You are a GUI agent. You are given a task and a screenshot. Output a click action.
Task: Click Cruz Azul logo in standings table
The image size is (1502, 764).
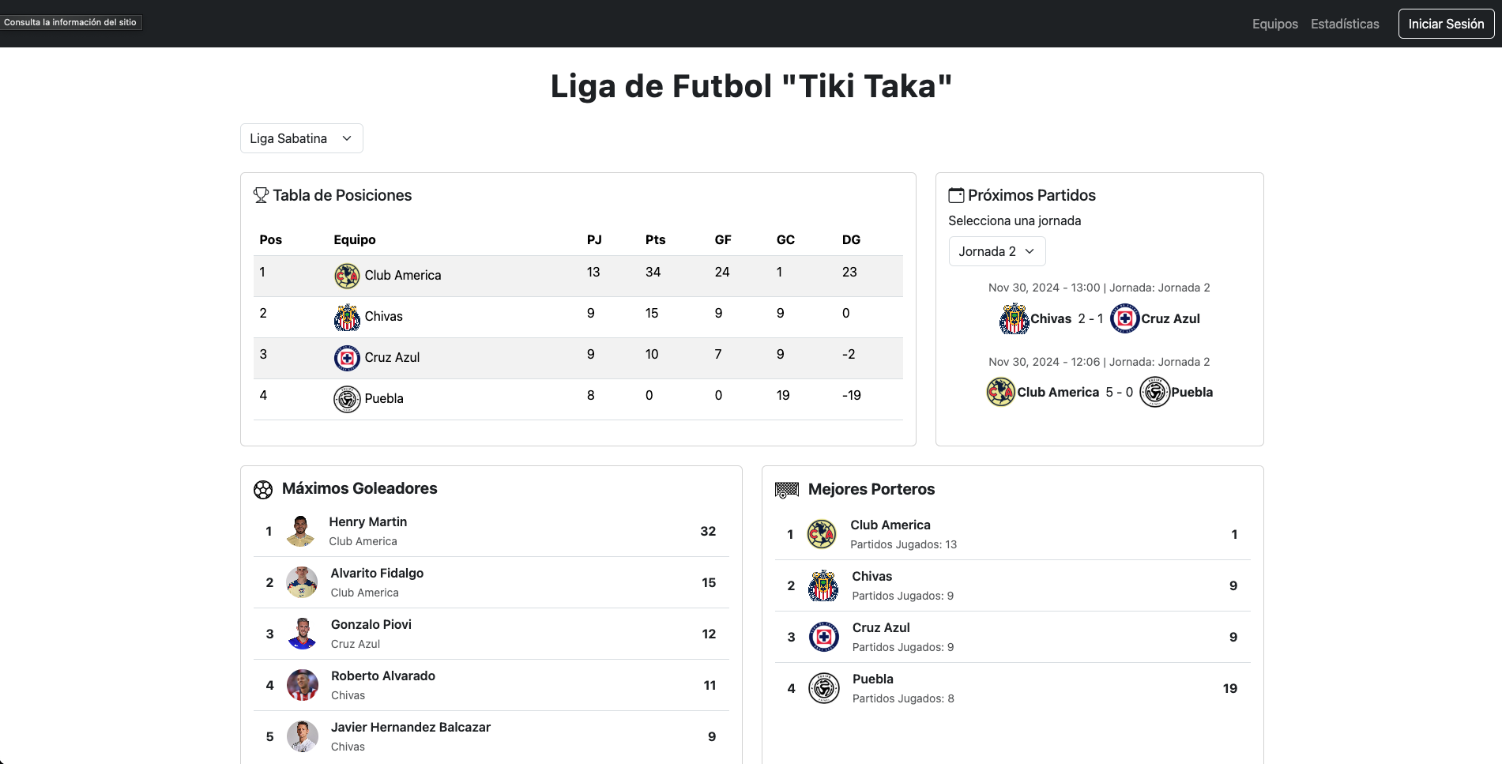click(347, 358)
